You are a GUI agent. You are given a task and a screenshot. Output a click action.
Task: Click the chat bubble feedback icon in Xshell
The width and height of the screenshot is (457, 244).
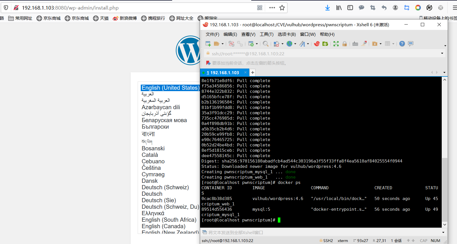point(411,43)
